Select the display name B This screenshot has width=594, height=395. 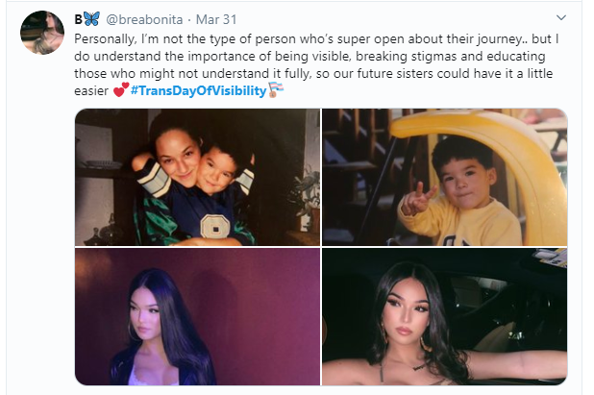click(79, 19)
